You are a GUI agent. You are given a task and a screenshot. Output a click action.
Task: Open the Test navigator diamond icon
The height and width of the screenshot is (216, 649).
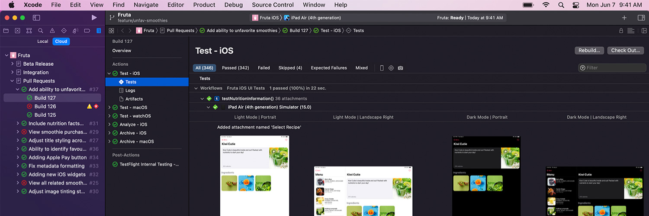click(64, 31)
